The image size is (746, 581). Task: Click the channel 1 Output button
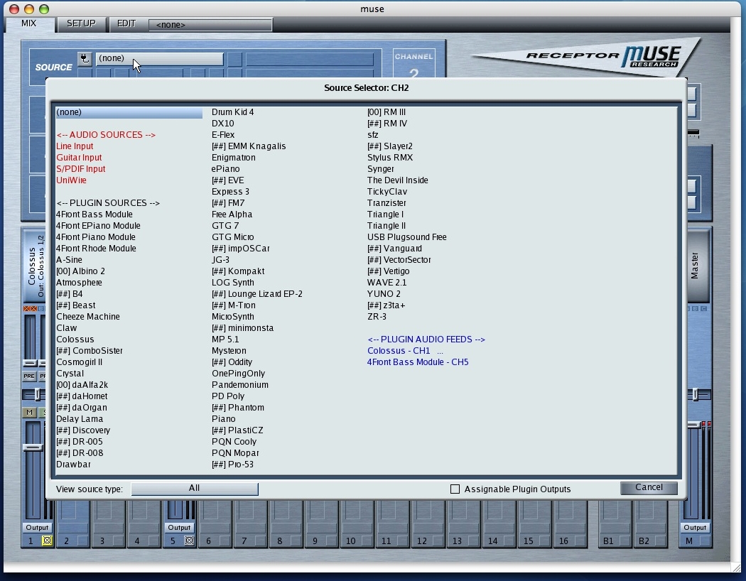pos(37,527)
